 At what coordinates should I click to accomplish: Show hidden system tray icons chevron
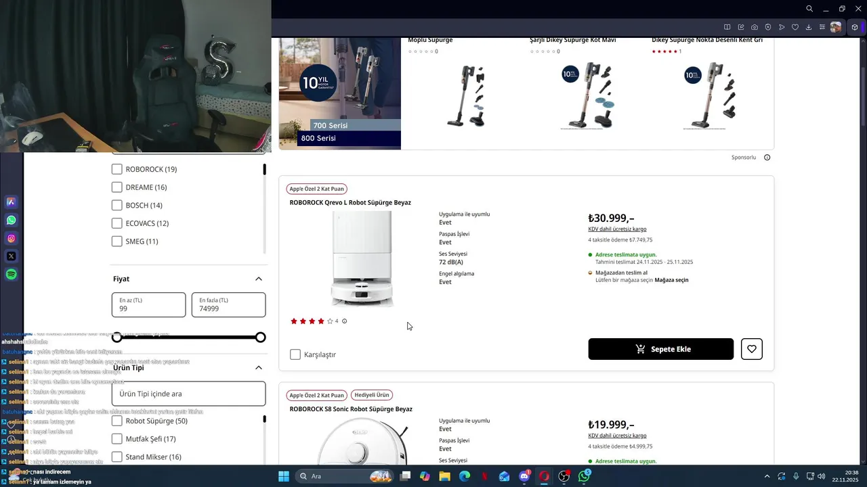click(767, 476)
